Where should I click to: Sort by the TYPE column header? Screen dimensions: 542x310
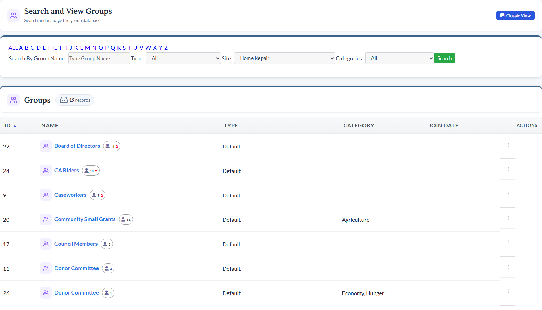pos(231,126)
